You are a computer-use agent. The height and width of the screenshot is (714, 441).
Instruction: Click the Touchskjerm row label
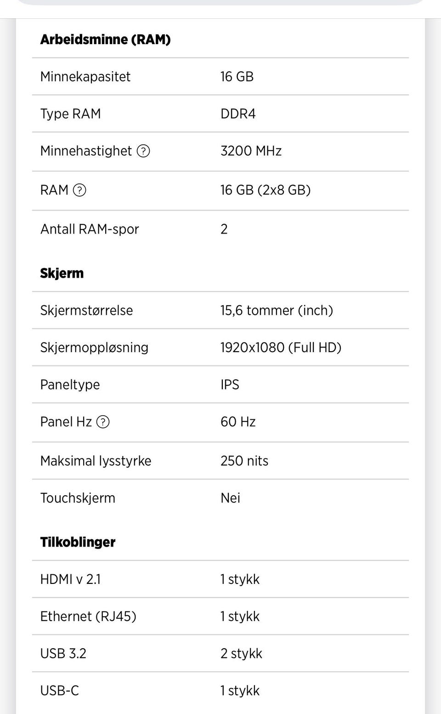78,498
